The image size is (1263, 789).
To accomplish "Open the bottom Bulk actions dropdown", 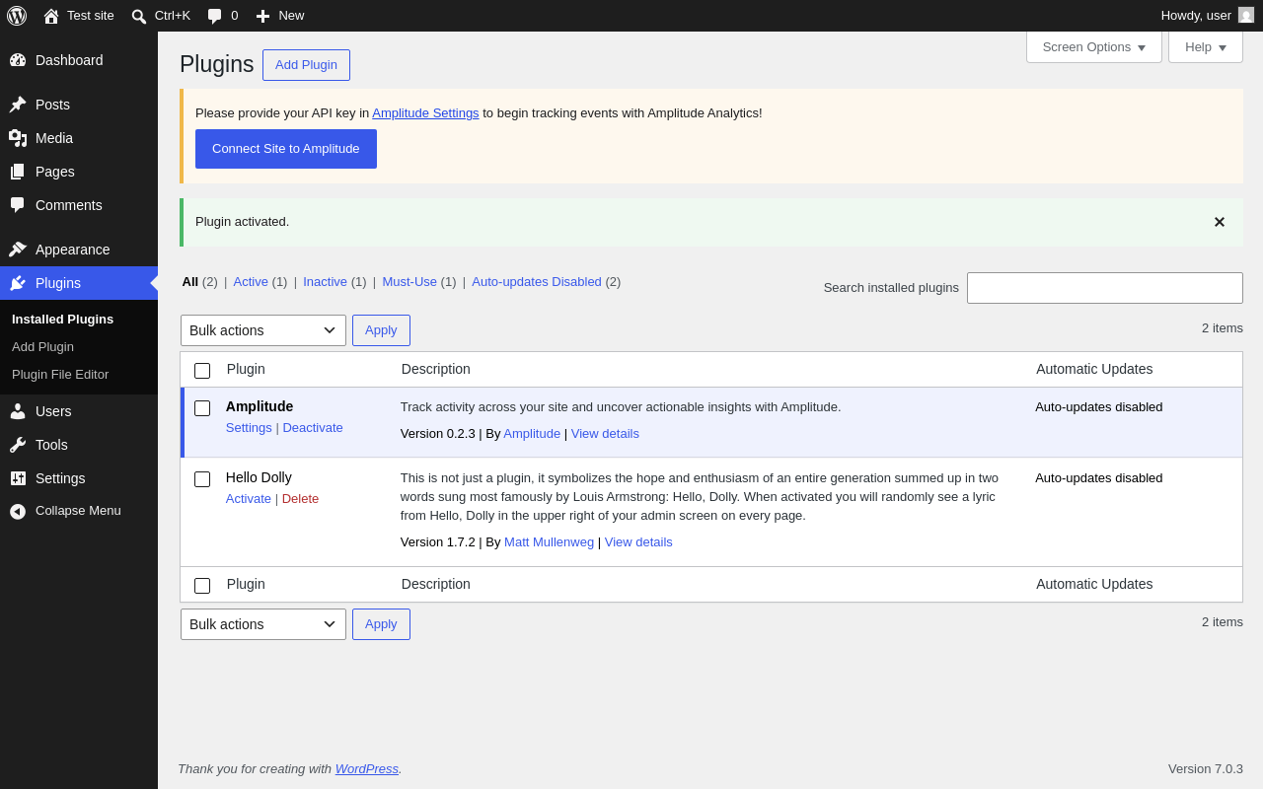I will (x=263, y=624).
